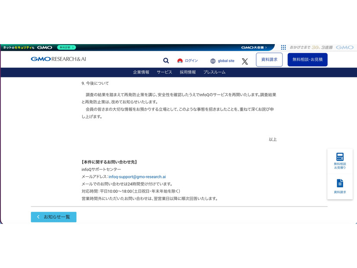The width and height of the screenshot is (357, 268).
Task: Click the おかげさまで30th banner
Action: coord(311,48)
